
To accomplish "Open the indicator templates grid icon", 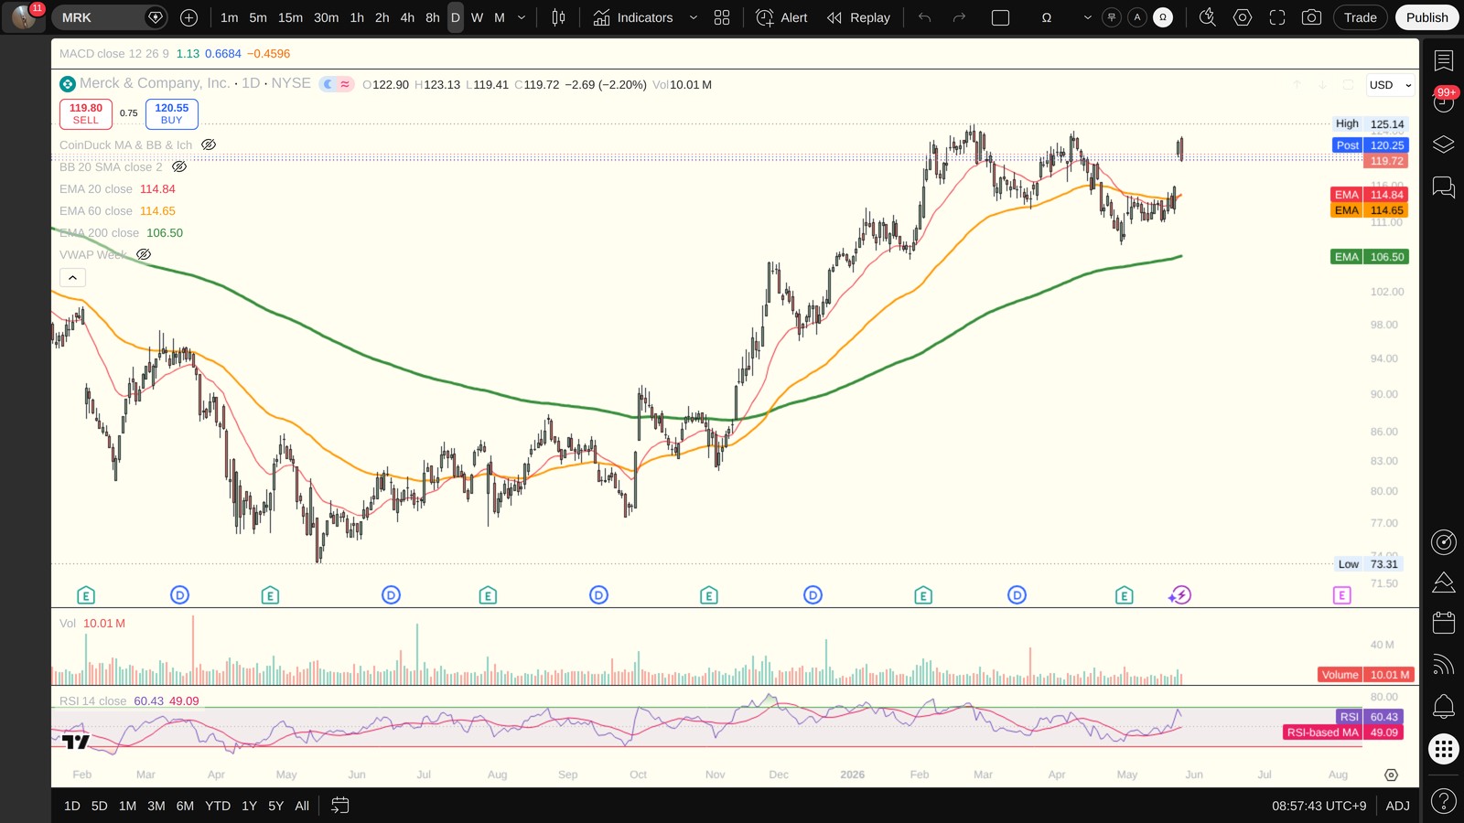I will click(x=722, y=17).
